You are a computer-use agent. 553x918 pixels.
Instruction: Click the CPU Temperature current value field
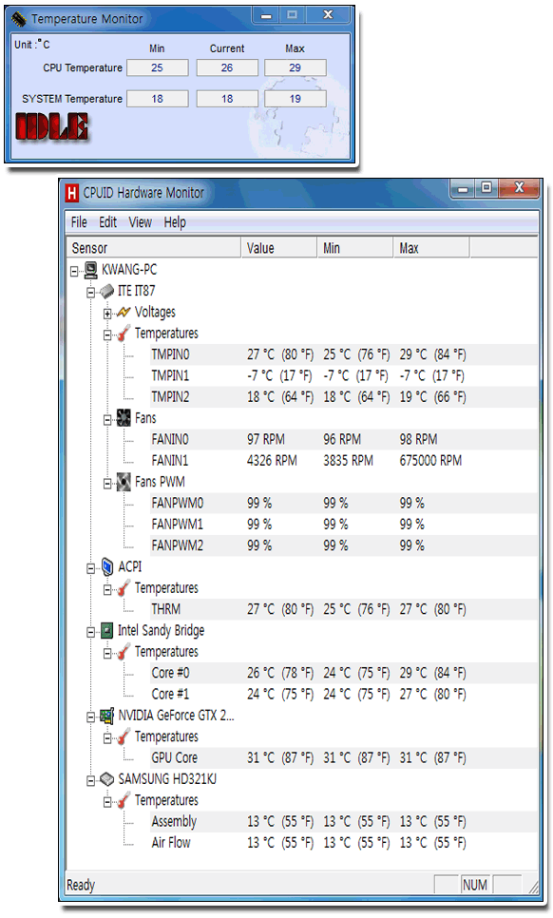pos(227,67)
